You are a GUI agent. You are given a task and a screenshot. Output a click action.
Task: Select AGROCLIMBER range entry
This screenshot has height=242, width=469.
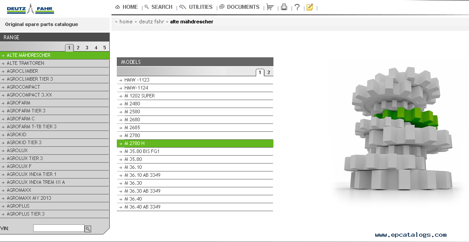(x=55, y=71)
